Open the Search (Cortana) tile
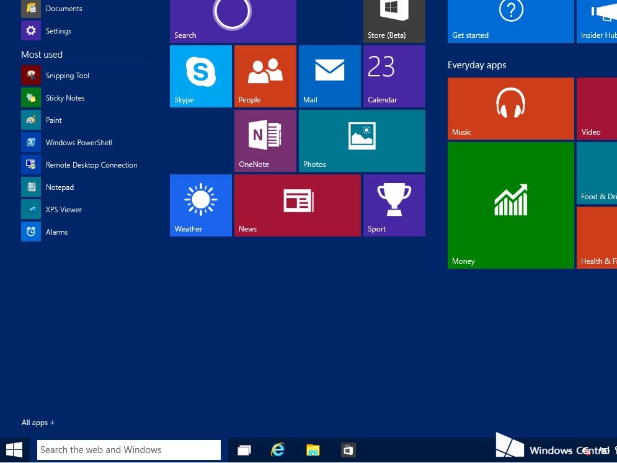This screenshot has width=617, height=463. pyautogui.click(x=233, y=21)
